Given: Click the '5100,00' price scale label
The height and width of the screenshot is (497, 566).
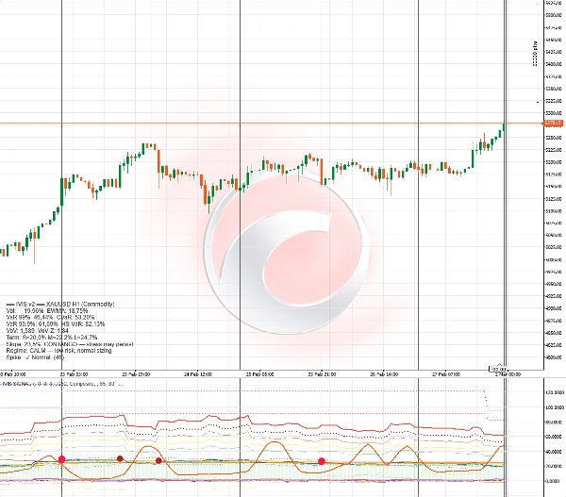Looking at the screenshot, I should pyautogui.click(x=554, y=210).
